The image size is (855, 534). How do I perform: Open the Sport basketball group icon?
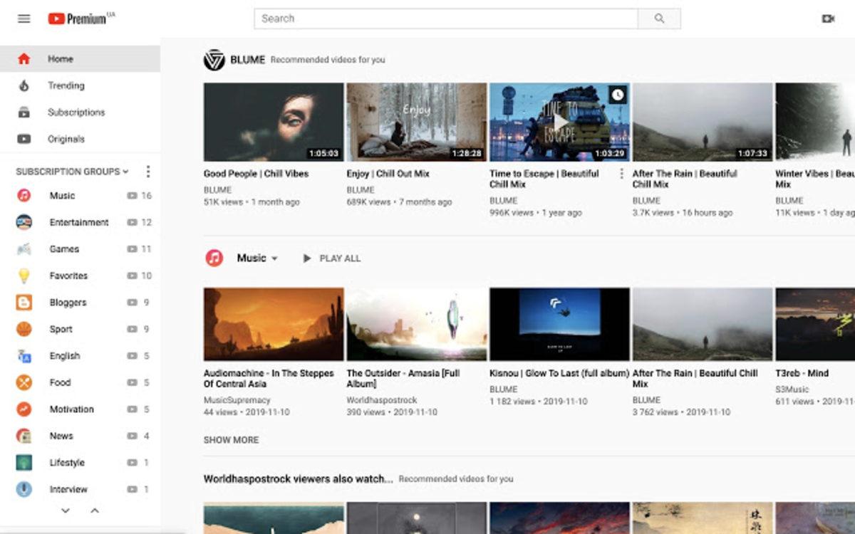[24, 329]
